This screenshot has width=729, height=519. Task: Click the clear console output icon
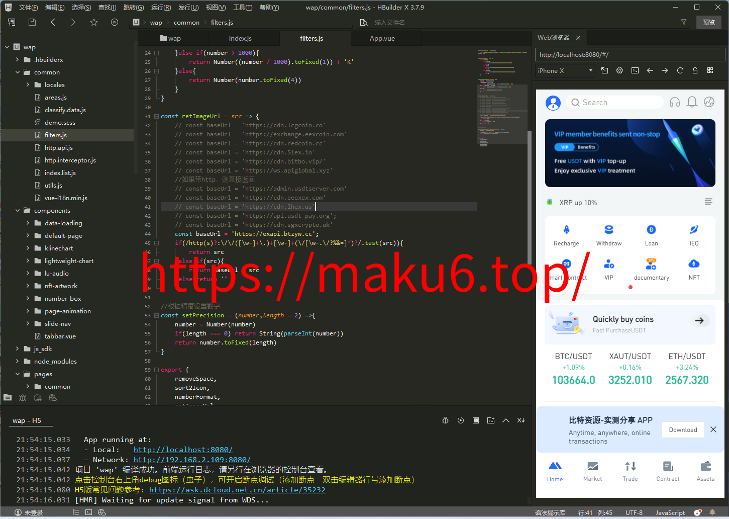[x=521, y=420]
